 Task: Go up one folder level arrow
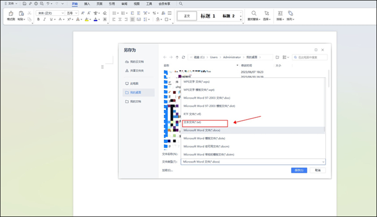coord(177,57)
